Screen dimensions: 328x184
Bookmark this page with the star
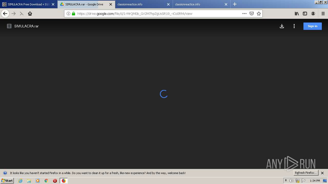coord(259,14)
